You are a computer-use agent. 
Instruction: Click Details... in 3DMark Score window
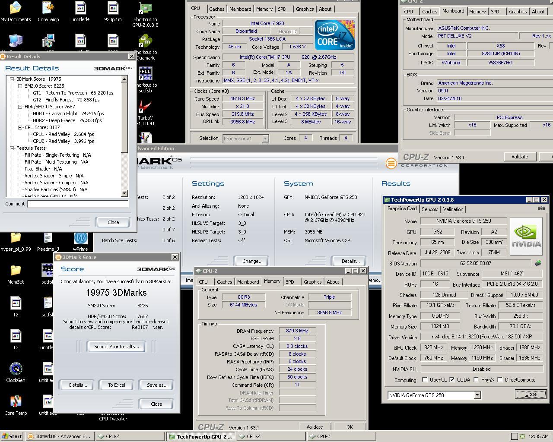pos(78,385)
